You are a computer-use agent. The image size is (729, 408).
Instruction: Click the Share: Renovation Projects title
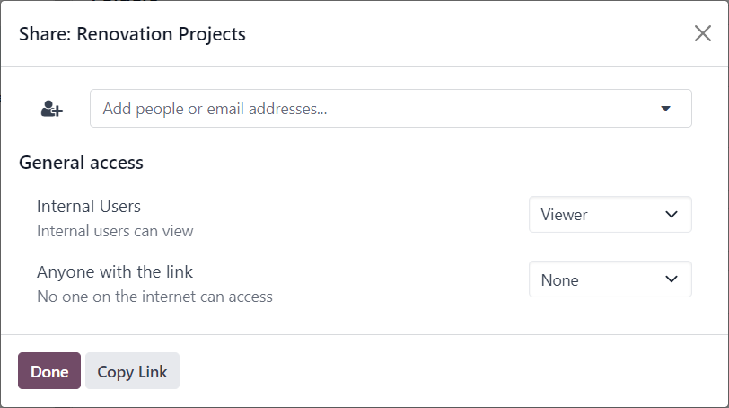pyautogui.click(x=132, y=34)
